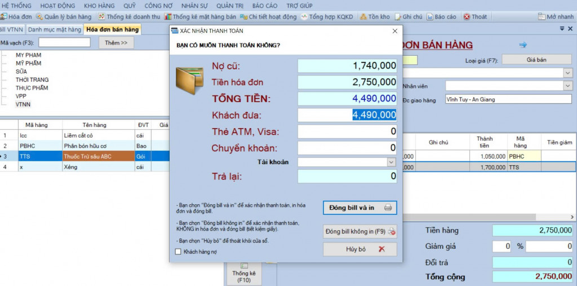The height and width of the screenshot is (286, 577).
Task: Select VTNN in the category tree
Action: click(23, 104)
